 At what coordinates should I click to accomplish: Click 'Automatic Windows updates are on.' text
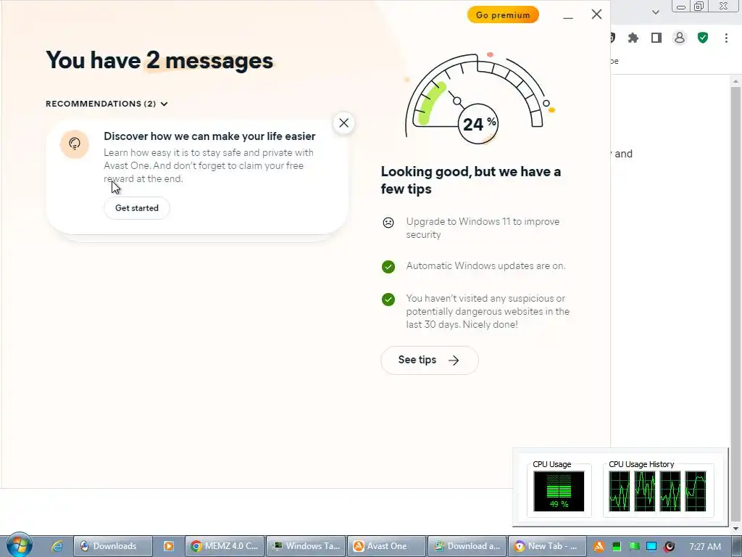tap(485, 265)
